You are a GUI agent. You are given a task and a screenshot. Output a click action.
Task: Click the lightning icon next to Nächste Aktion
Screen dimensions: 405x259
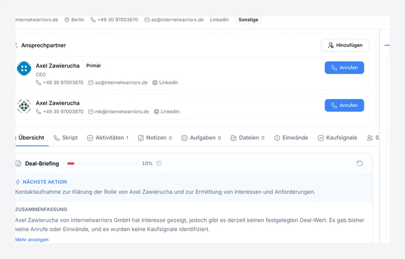(x=18, y=182)
